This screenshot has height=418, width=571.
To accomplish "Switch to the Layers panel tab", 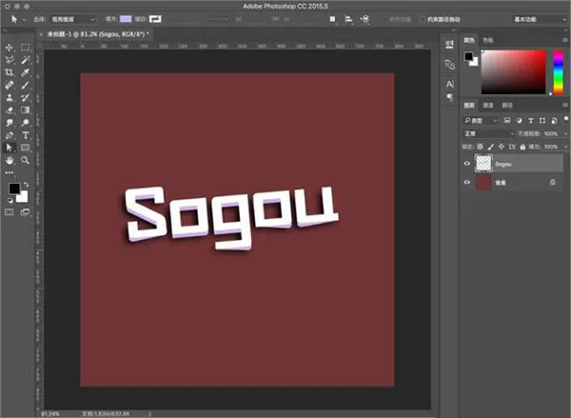I will point(469,106).
